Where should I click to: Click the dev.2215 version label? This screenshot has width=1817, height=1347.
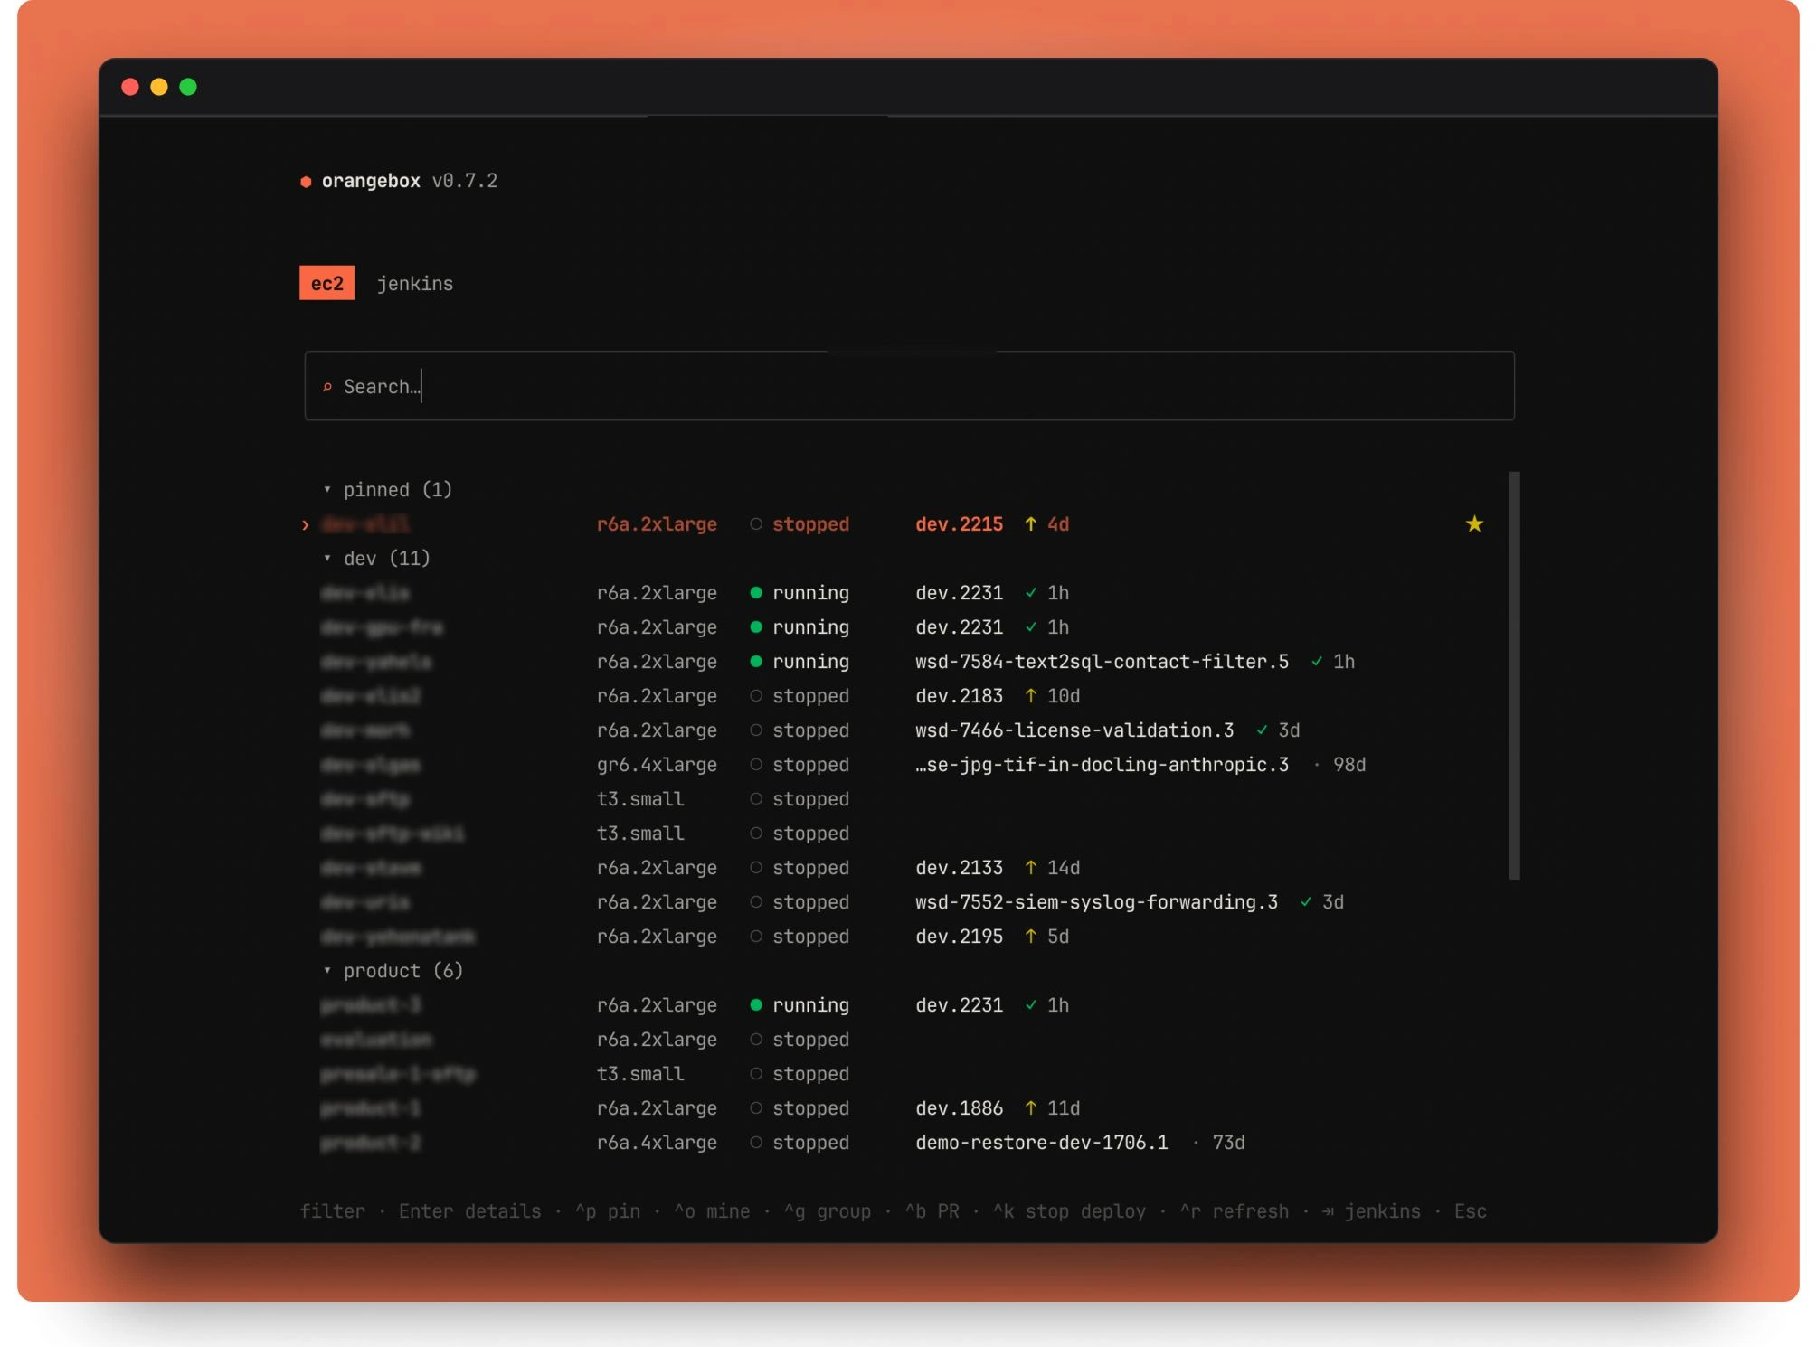point(959,523)
